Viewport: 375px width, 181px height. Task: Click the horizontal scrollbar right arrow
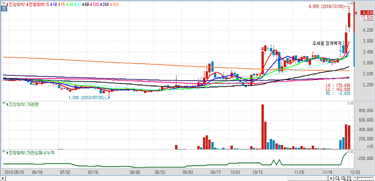coord(331,178)
